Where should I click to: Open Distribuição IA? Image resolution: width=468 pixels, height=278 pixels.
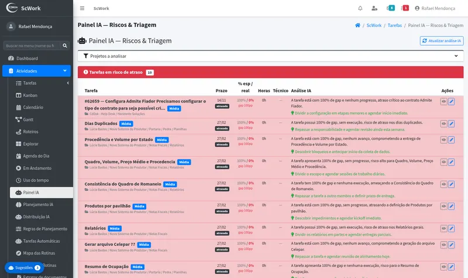(x=42, y=217)
